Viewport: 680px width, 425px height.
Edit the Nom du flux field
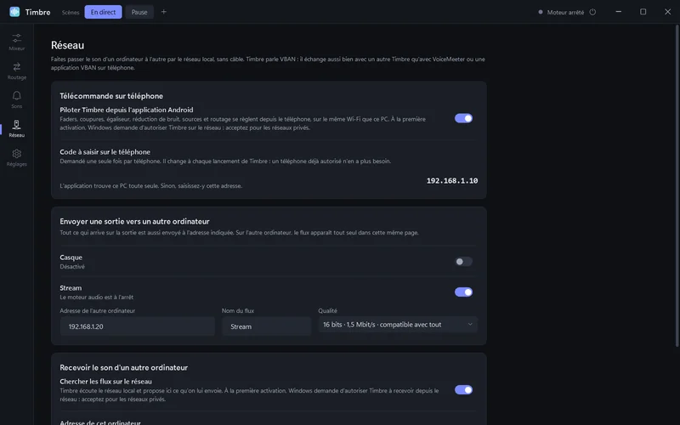(x=266, y=326)
